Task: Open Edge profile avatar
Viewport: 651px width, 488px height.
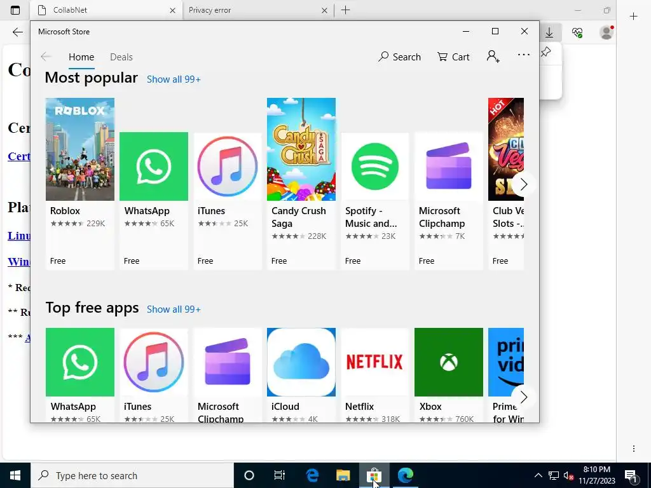Action: [606, 32]
